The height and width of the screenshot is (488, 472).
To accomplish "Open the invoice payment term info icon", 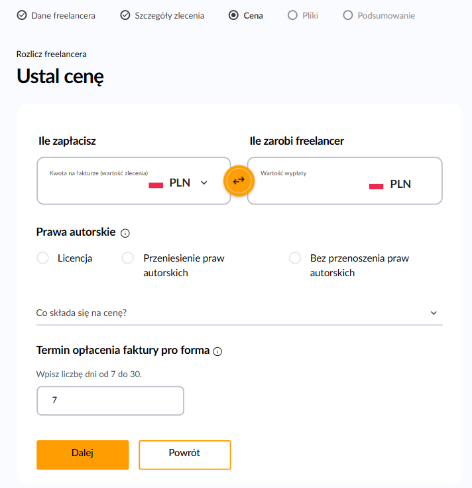I will click(x=217, y=351).
